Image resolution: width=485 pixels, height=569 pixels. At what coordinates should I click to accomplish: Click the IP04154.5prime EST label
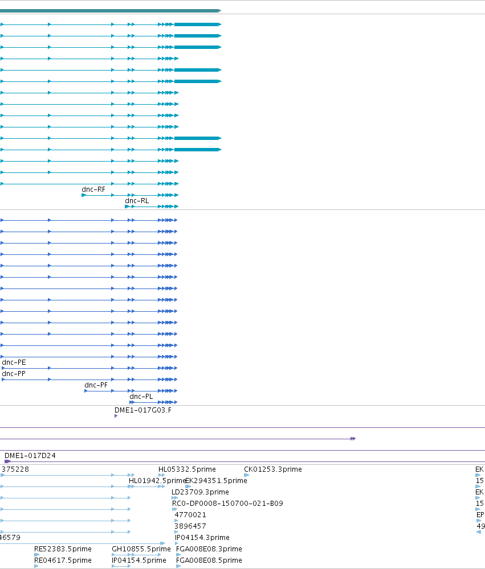pos(139,560)
